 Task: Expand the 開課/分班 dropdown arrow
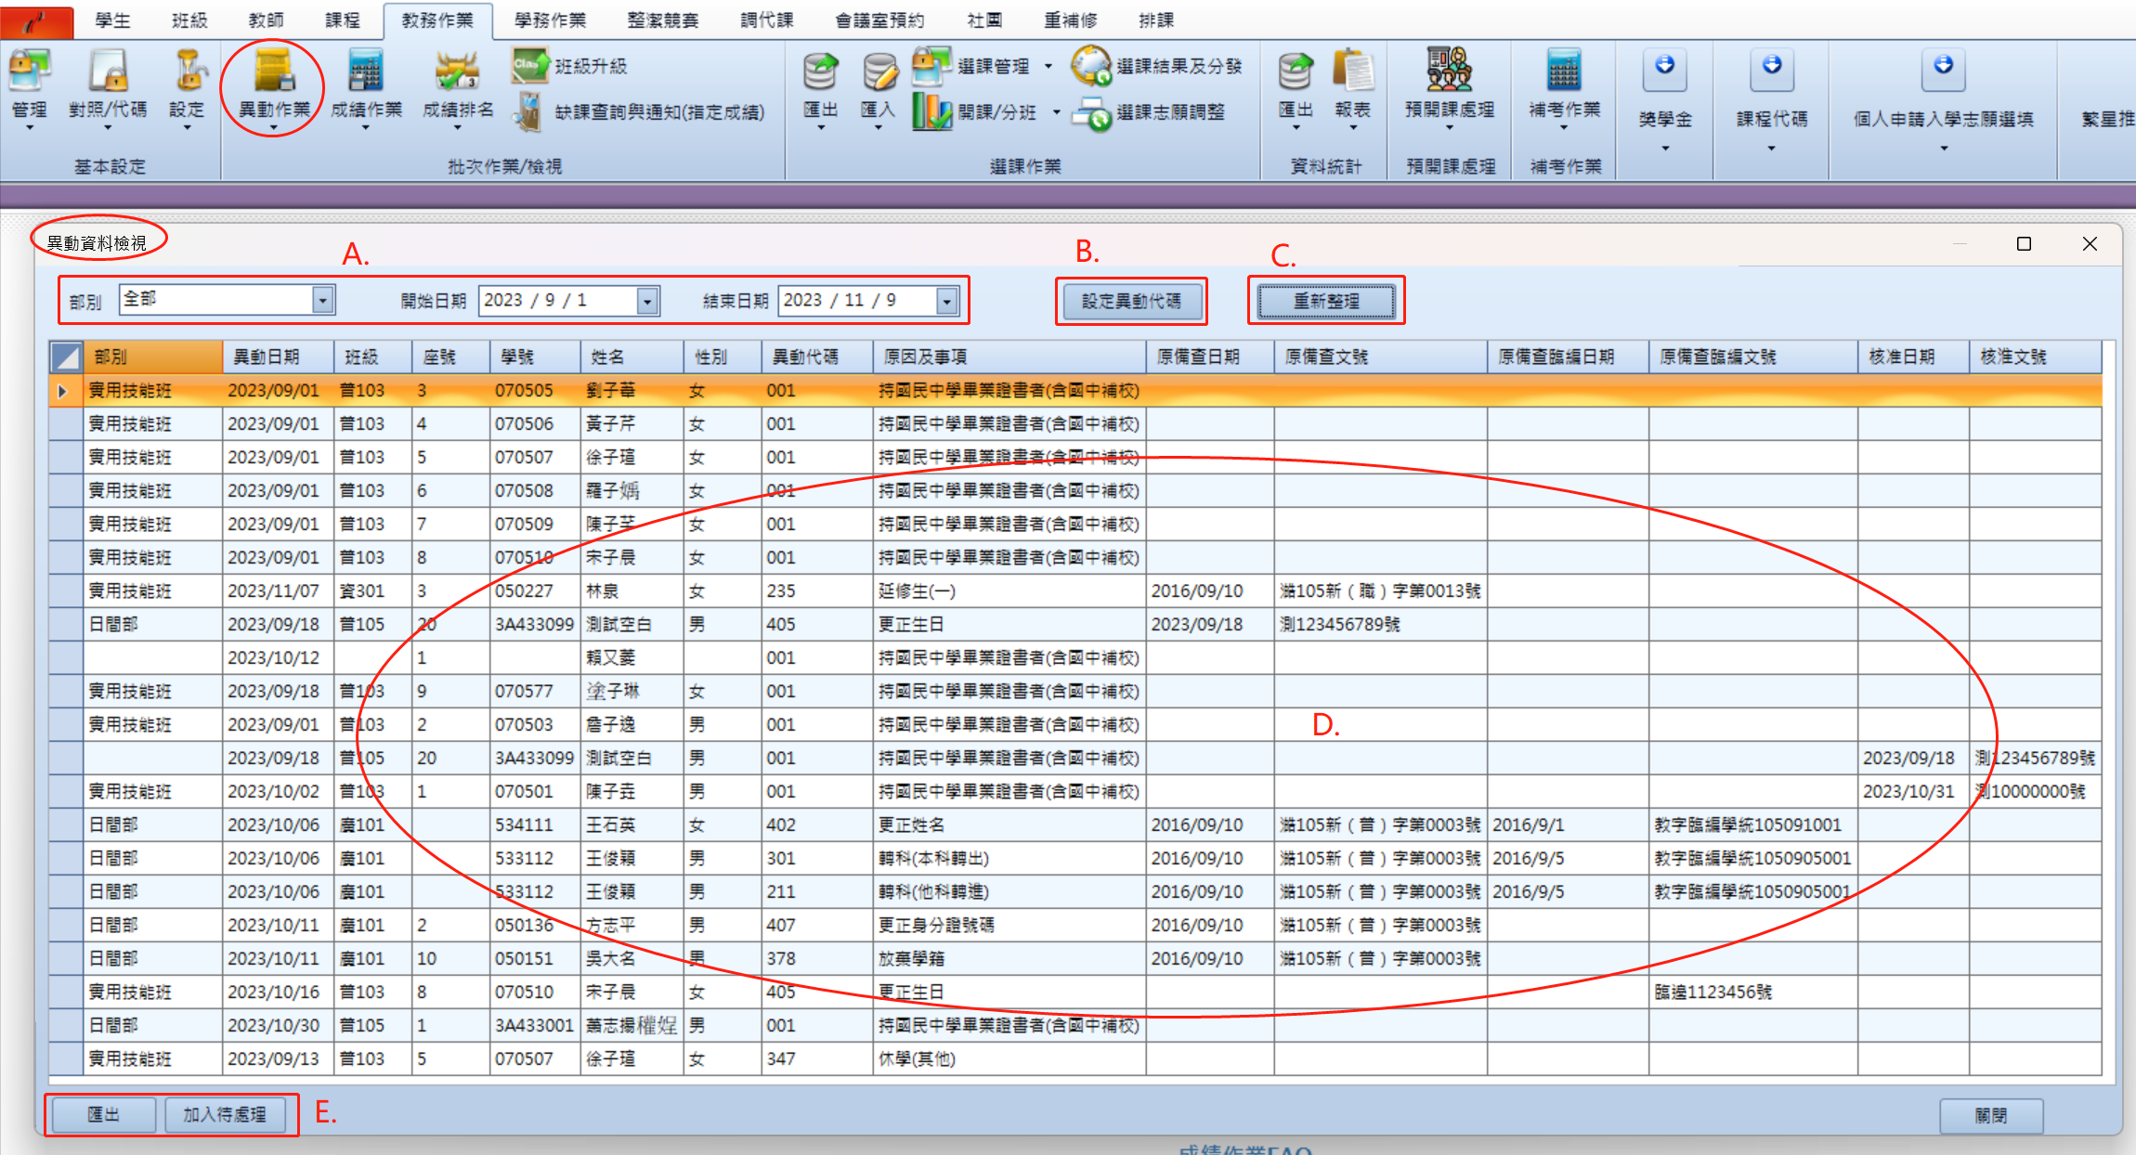(x=1056, y=112)
